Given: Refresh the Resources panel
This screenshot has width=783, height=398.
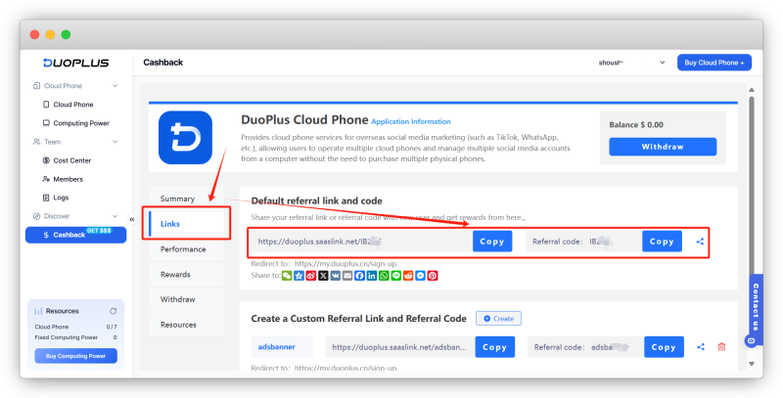Looking at the screenshot, I should click(113, 311).
